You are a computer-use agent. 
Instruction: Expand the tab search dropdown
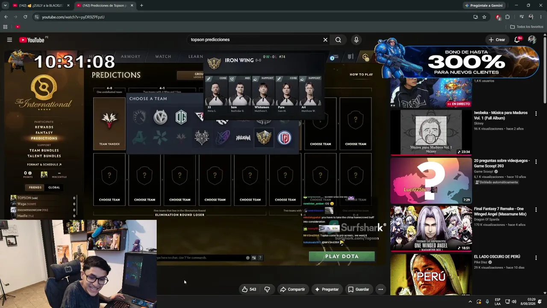tap(5, 6)
